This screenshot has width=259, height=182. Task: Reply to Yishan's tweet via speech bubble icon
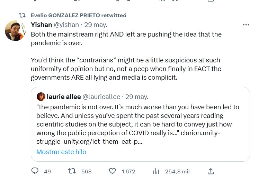[35, 171]
